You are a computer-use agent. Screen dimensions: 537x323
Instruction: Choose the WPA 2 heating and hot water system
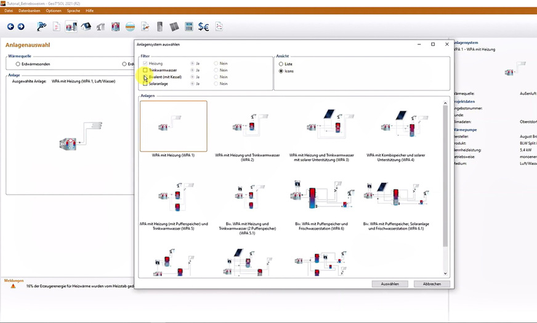point(247,129)
